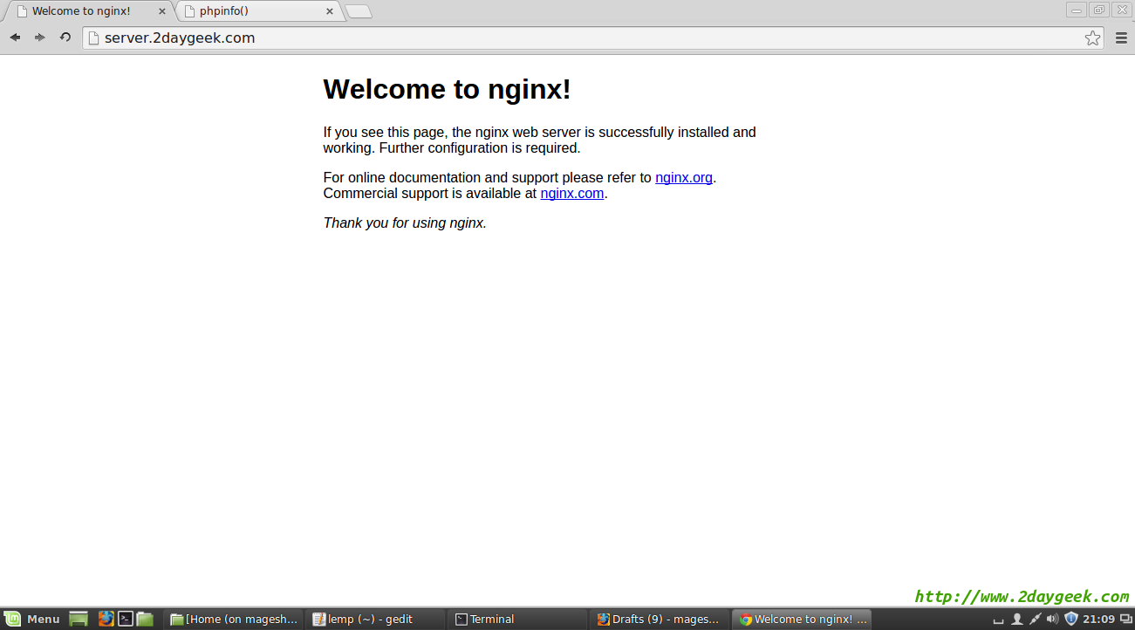Click the 'Welcome to nginx!' heading
The width and height of the screenshot is (1135, 630).
[x=447, y=89]
